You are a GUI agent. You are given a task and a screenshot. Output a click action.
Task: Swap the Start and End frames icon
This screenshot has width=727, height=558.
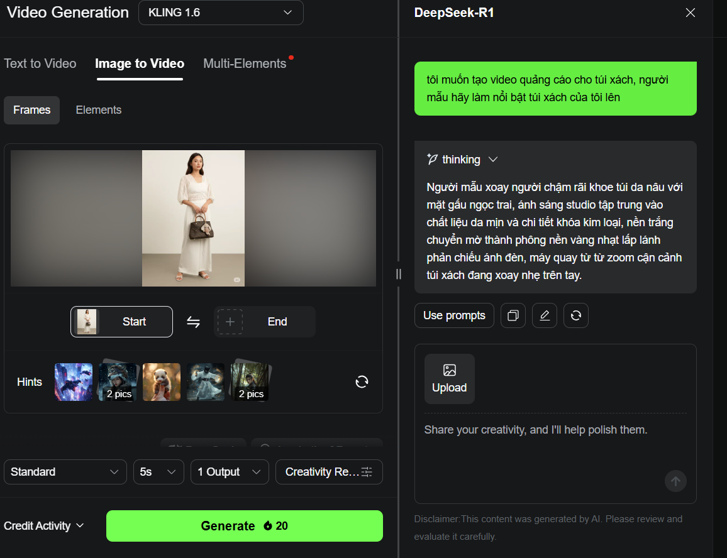pos(193,322)
